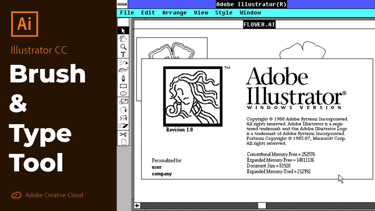Click the Personalized for: label
Viewport: 375px width, 211px height.
point(167,161)
